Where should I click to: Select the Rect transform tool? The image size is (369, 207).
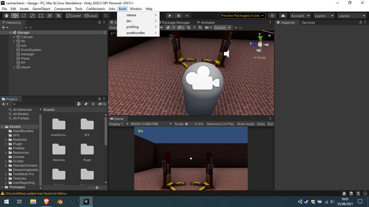41,16
